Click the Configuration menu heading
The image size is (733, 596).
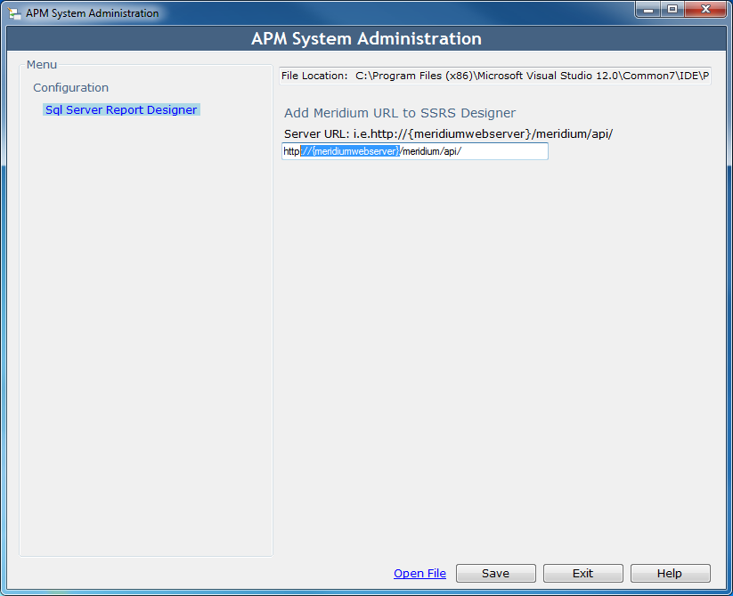point(70,88)
